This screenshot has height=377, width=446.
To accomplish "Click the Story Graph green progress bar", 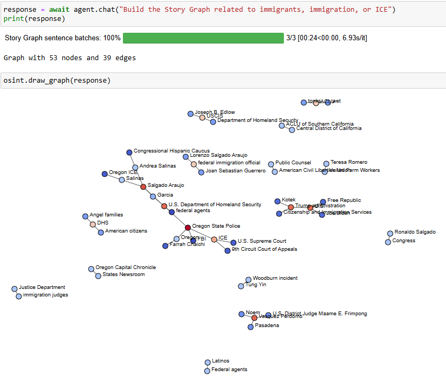I will pyautogui.click(x=203, y=38).
